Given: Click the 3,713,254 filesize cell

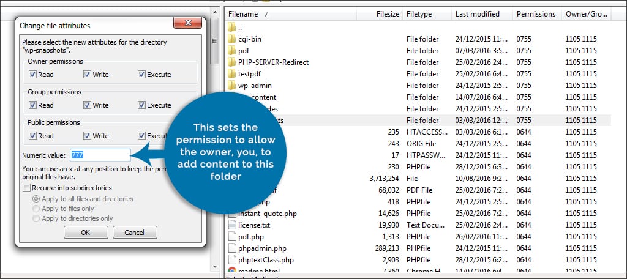Looking at the screenshot, I should click(385, 178).
